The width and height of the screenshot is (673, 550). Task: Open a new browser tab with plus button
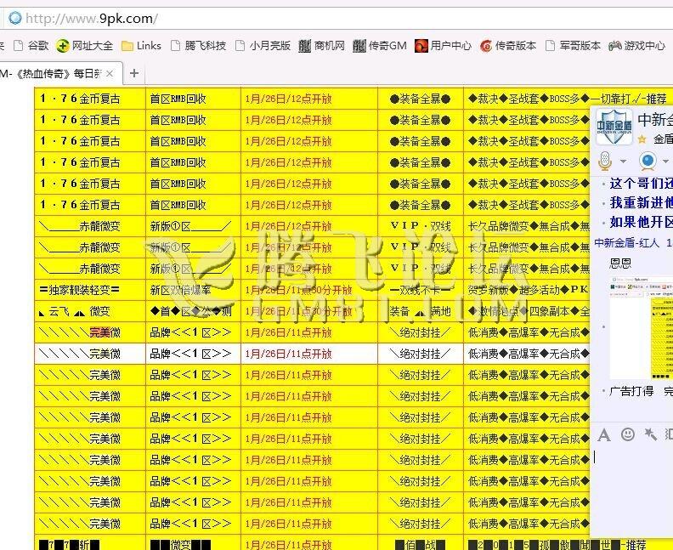pyautogui.click(x=134, y=73)
